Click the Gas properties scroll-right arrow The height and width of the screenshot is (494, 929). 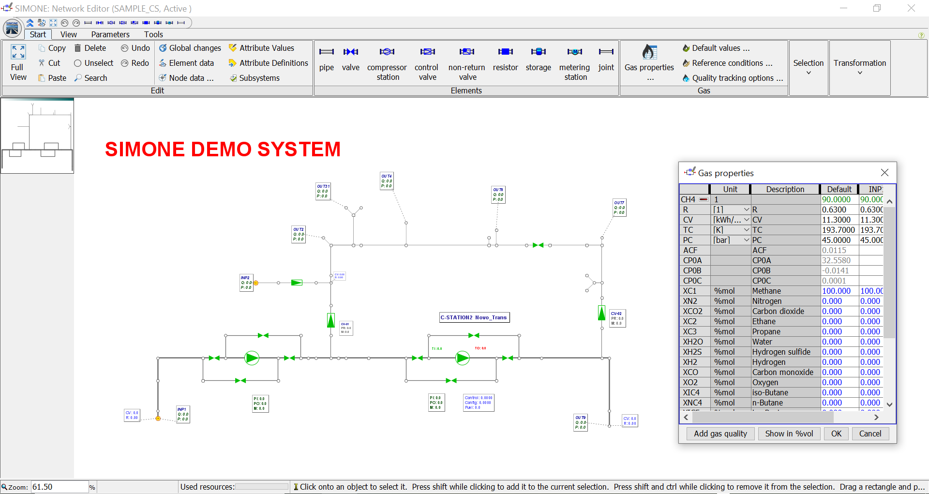[x=876, y=417]
